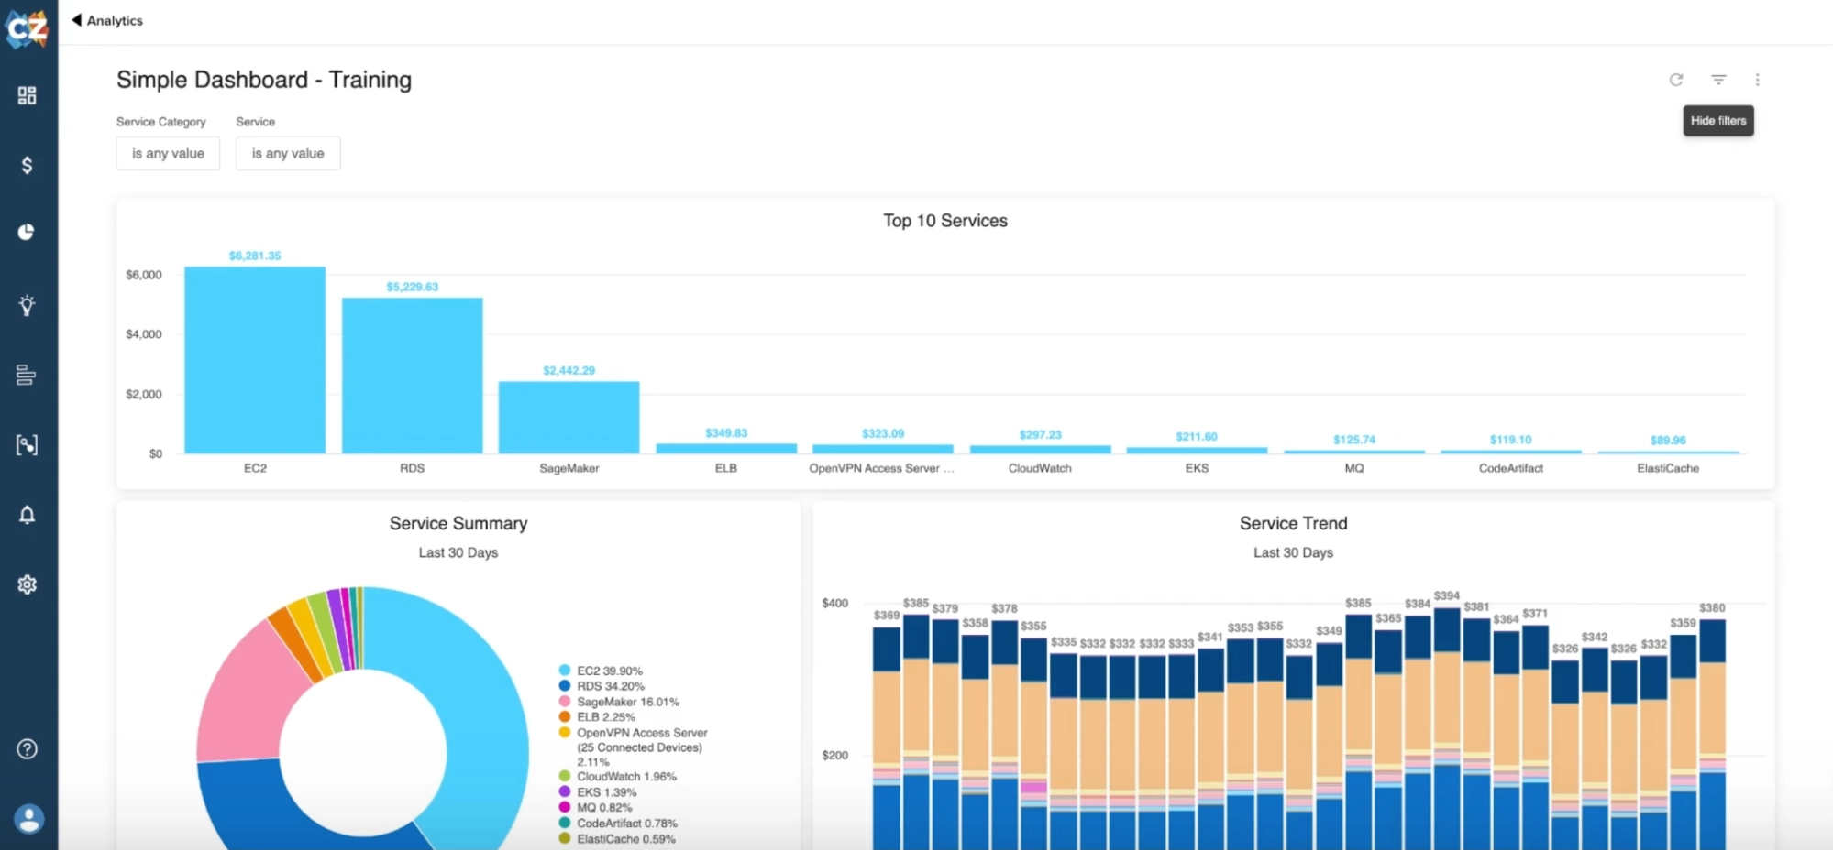Click the ELB bar value $349.83
The image size is (1833, 851).
(726, 432)
